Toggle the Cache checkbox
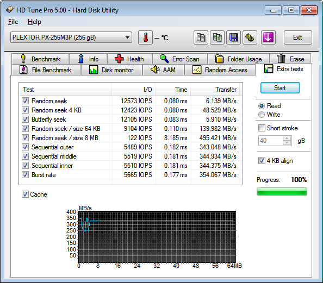323x283 pixels. [x=25, y=194]
